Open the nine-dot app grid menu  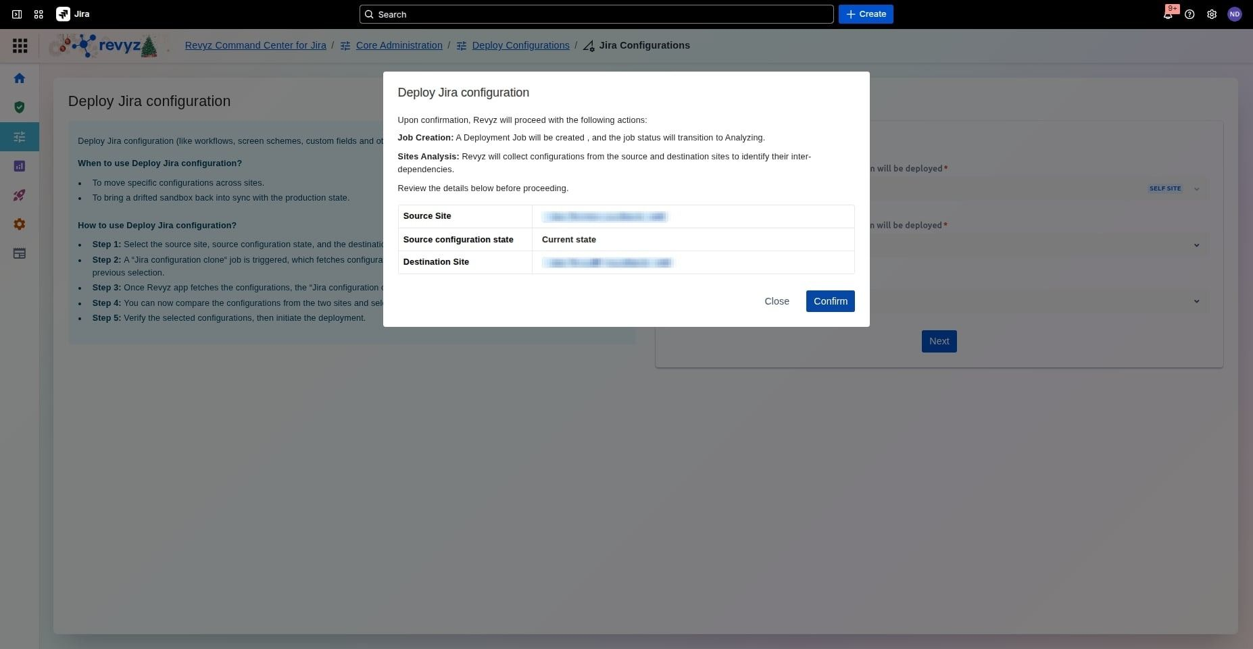(20, 45)
